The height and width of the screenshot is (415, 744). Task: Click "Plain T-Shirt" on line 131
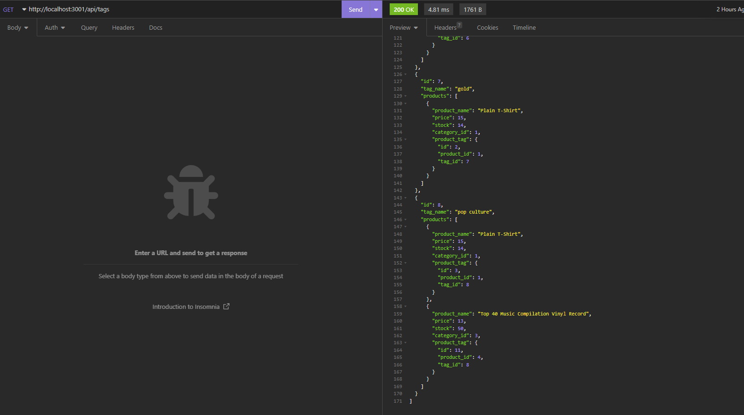500,110
